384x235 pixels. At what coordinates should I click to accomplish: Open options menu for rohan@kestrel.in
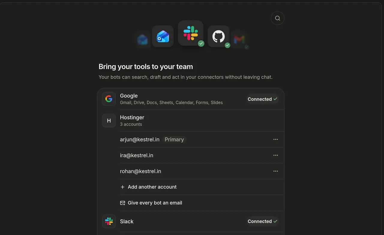[x=276, y=171]
